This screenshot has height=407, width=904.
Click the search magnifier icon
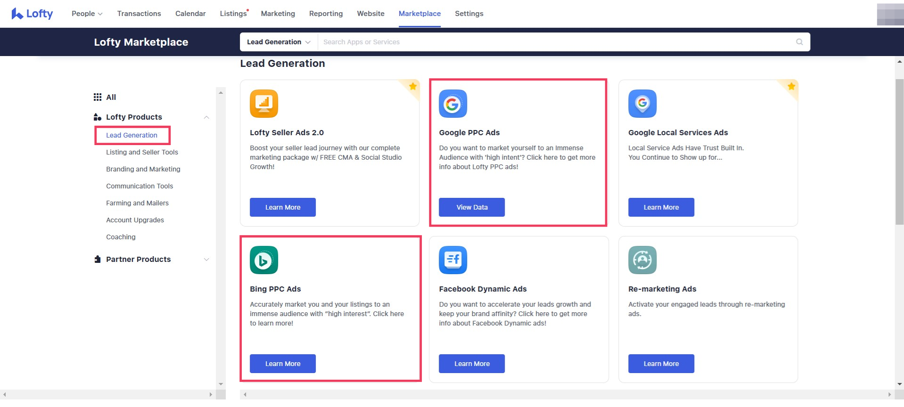pyautogui.click(x=799, y=42)
